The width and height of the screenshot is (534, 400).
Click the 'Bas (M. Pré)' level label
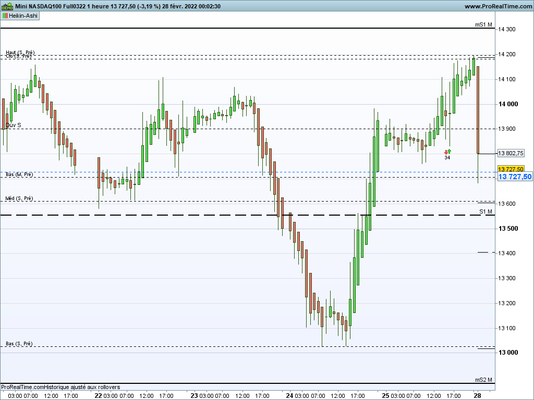pyautogui.click(x=19, y=174)
